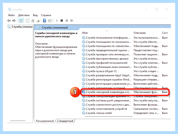Sort by the Описание column header
Screen dimensions: 178x134
pyautogui.click(x=140, y=33)
